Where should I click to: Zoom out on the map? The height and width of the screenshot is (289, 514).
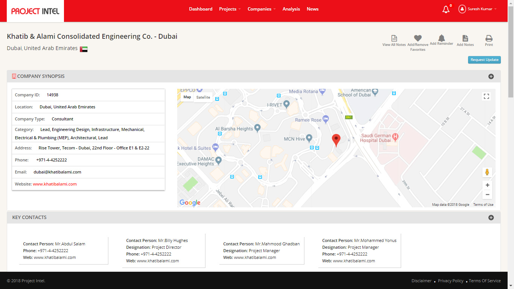(487, 195)
